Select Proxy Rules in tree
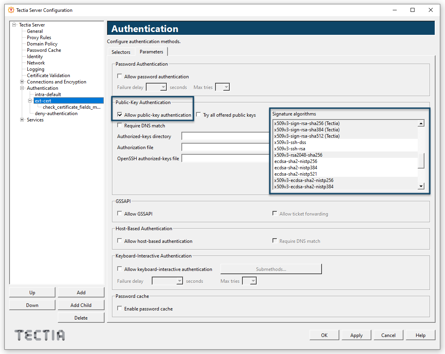The height and width of the screenshot is (354, 445). pyautogui.click(x=39, y=38)
